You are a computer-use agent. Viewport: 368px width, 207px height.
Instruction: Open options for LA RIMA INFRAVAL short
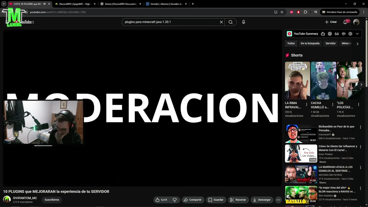coord(306,105)
